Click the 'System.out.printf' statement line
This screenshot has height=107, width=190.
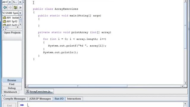click(77, 46)
